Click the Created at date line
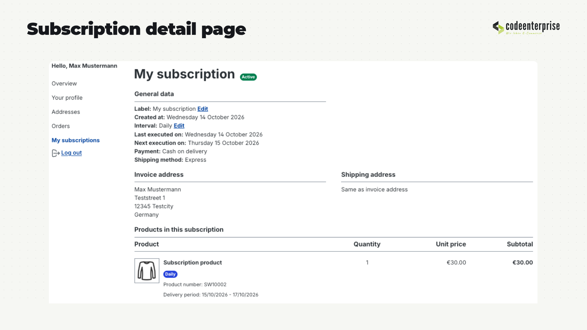This screenshot has width=587, height=330. [189, 117]
